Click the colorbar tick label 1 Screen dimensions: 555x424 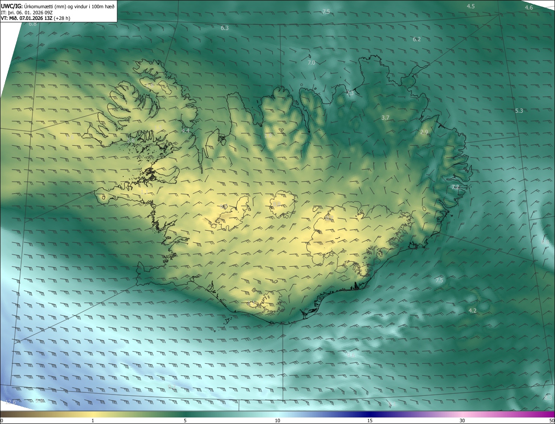coord(93,421)
